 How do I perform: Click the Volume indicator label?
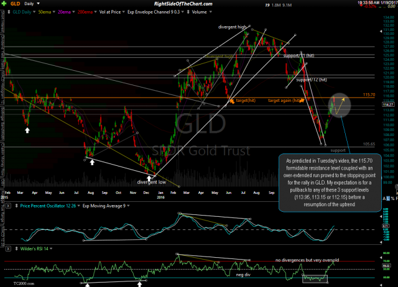[x=199, y=12]
